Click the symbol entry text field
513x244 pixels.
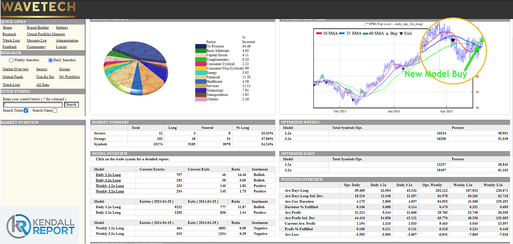click(33, 105)
